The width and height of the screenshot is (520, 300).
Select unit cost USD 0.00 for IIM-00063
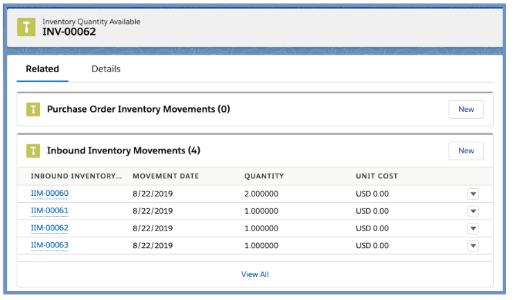coord(372,246)
